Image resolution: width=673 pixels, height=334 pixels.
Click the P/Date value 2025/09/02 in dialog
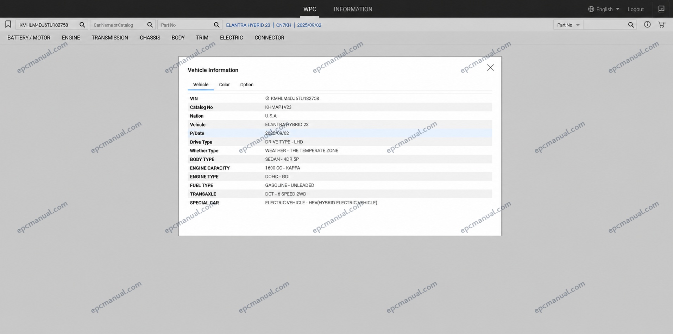pos(277,133)
